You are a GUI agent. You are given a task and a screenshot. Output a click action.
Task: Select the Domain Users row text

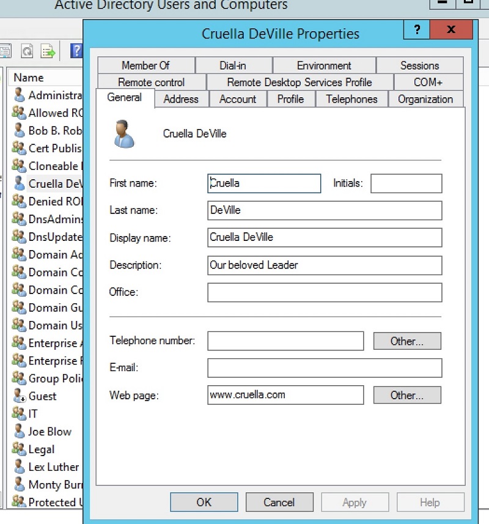tap(56, 325)
